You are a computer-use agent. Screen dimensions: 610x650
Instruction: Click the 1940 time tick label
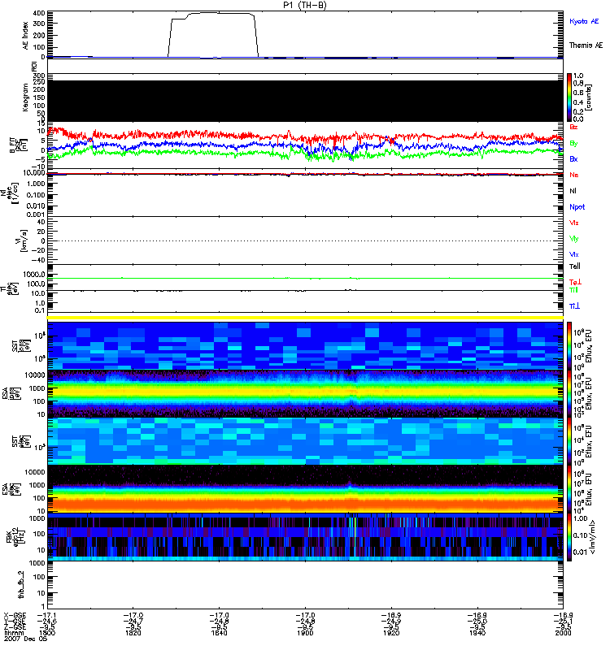coord(477,633)
